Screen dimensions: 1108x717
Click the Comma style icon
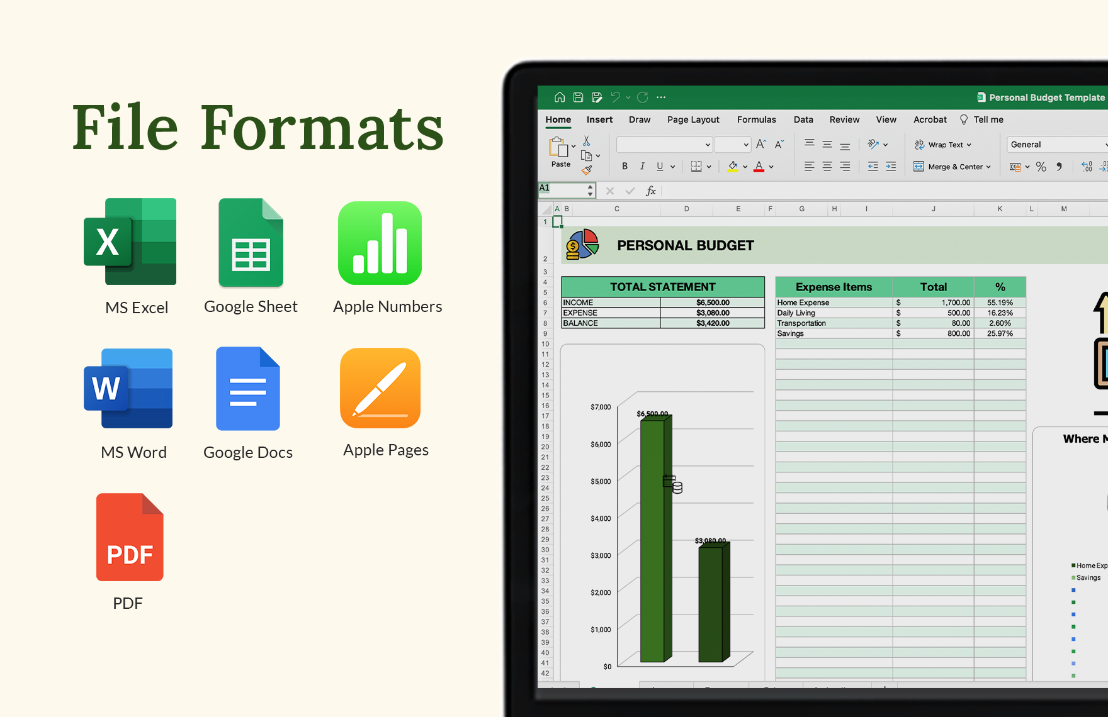[x=1060, y=167]
